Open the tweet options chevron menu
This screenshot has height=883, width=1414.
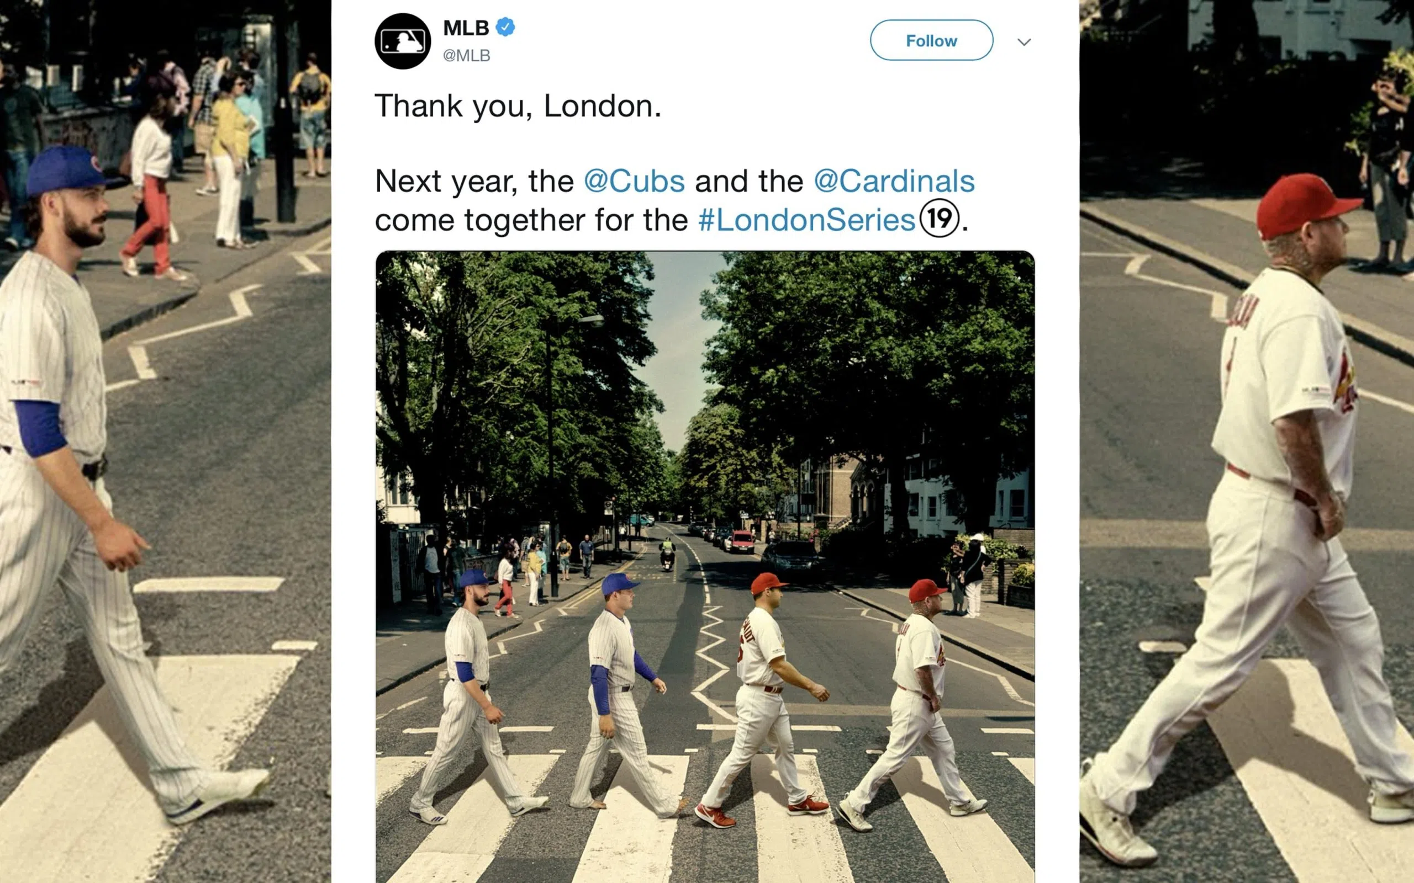click(1023, 42)
